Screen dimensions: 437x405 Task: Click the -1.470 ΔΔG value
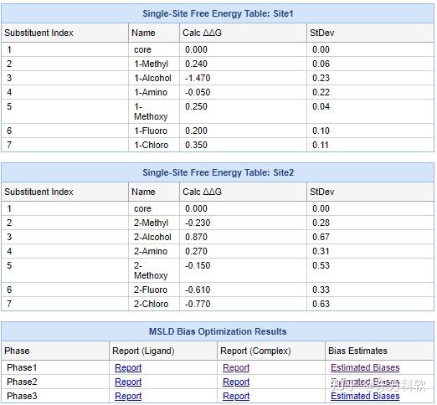tap(198, 78)
